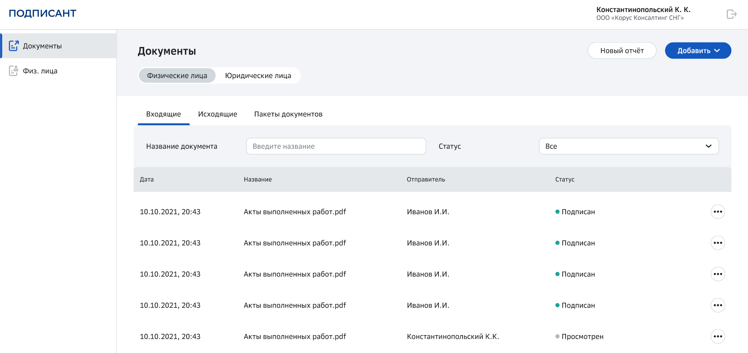Sort by the Название column header

[x=258, y=180]
